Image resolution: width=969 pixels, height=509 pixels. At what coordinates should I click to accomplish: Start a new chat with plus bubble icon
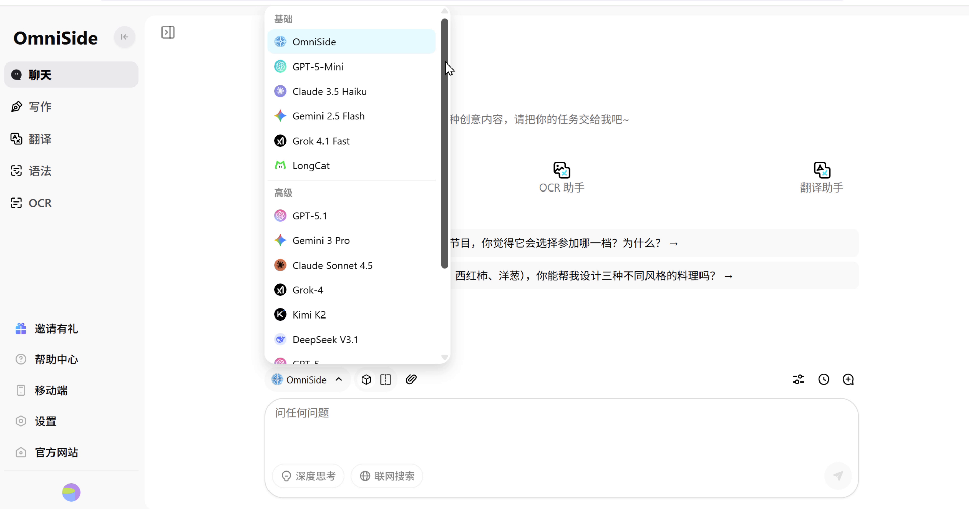tap(848, 379)
